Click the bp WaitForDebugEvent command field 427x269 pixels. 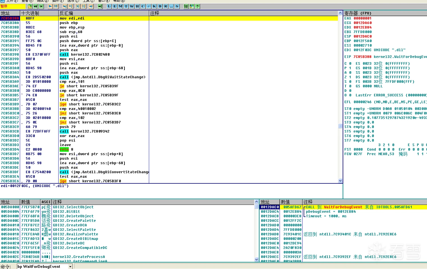tap(42, 266)
